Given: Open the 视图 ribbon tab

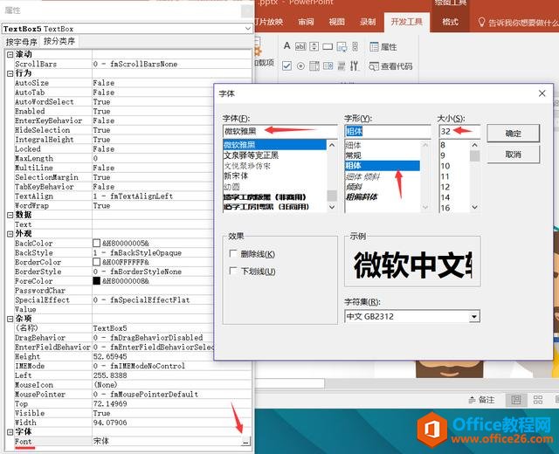Looking at the screenshot, I should click(336, 22).
